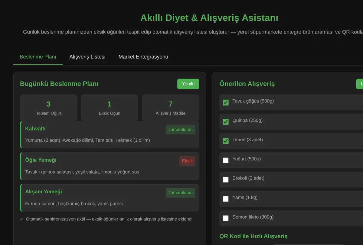Viewport: 363px width, 245px height.
Task: Click the Brokoli (2 adet) label
Action: click(248, 178)
